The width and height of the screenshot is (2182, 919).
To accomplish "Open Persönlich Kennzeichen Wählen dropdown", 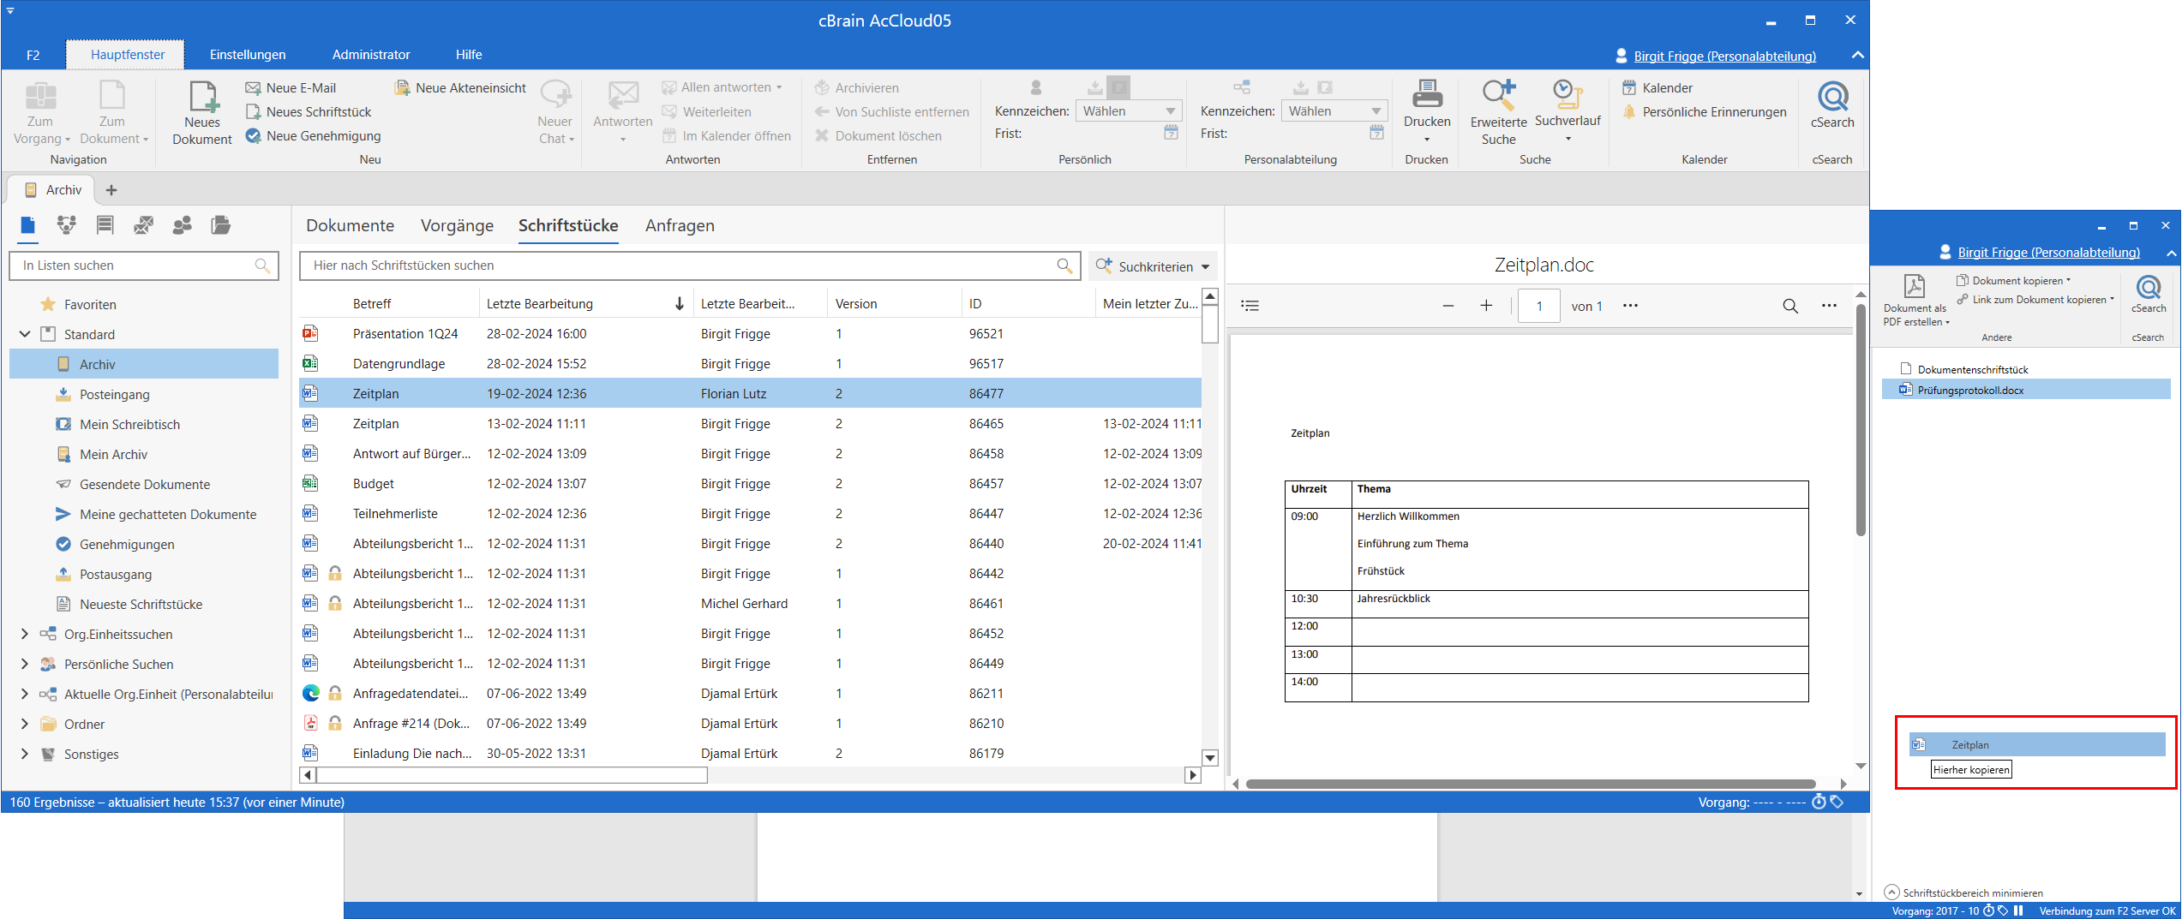I will (x=1128, y=111).
